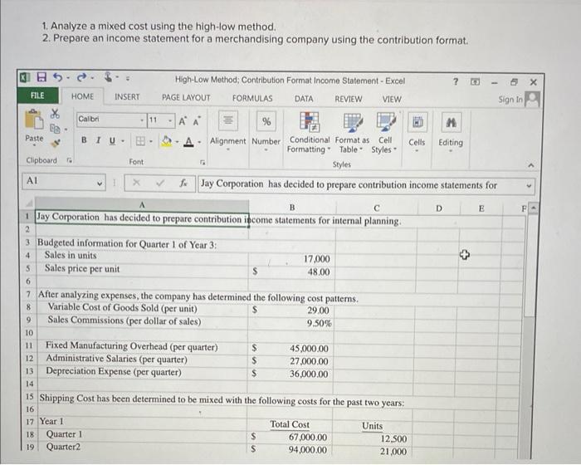Select the 45,000.00 overhead cell

pos(290,348)
